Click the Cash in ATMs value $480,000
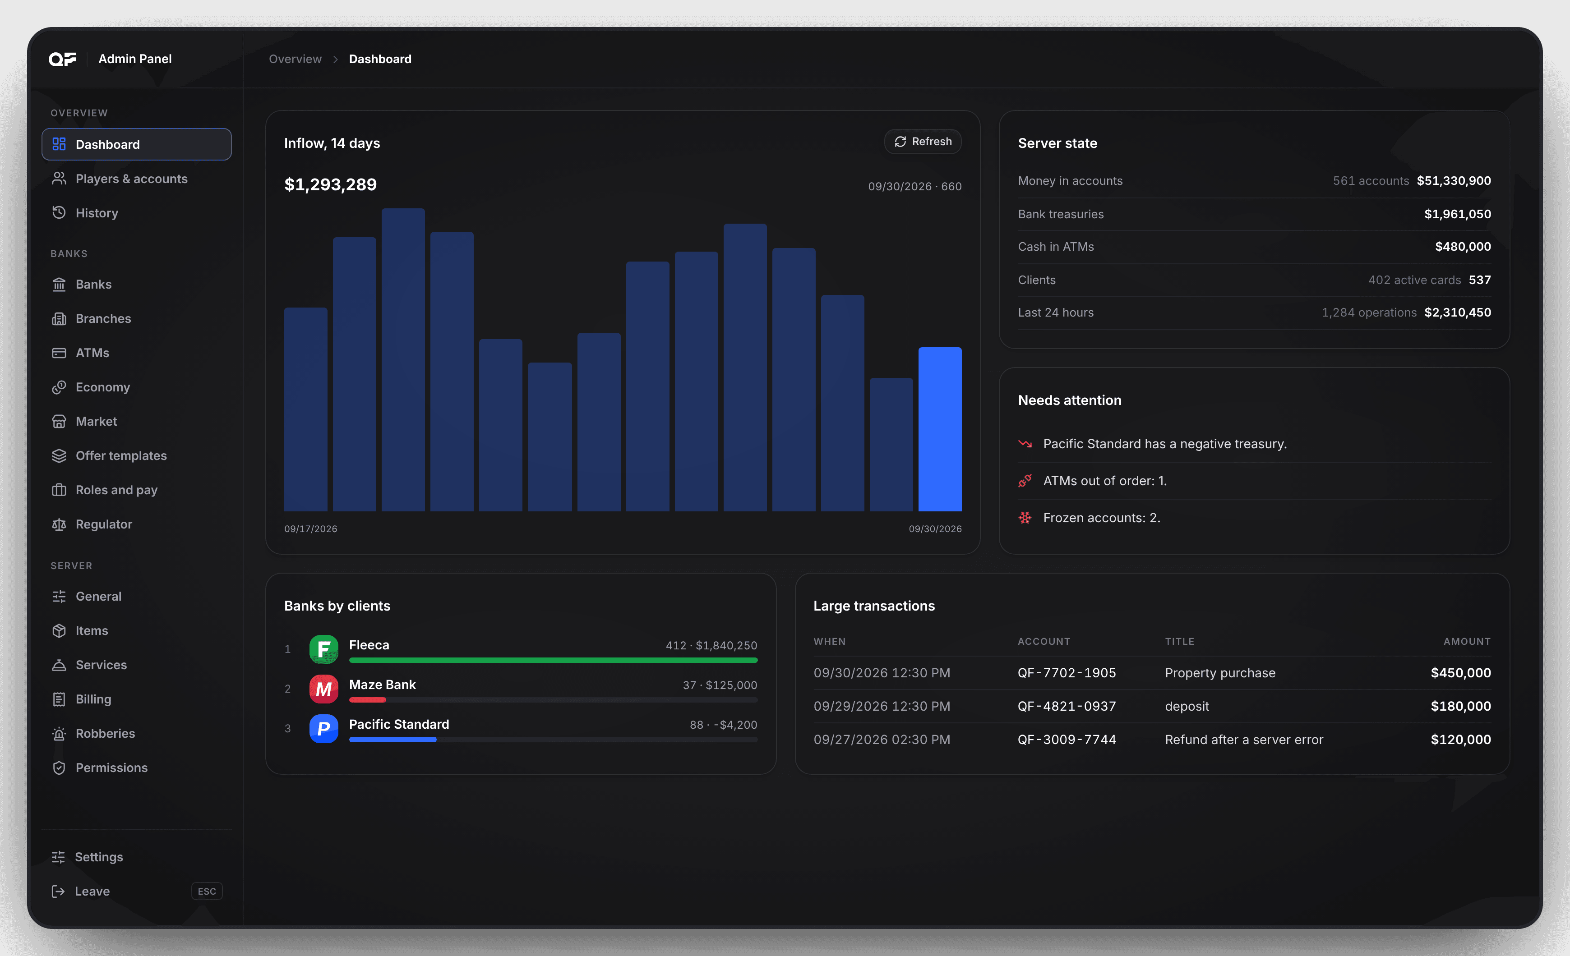The image size is (1570, 956). point(1462,247)
